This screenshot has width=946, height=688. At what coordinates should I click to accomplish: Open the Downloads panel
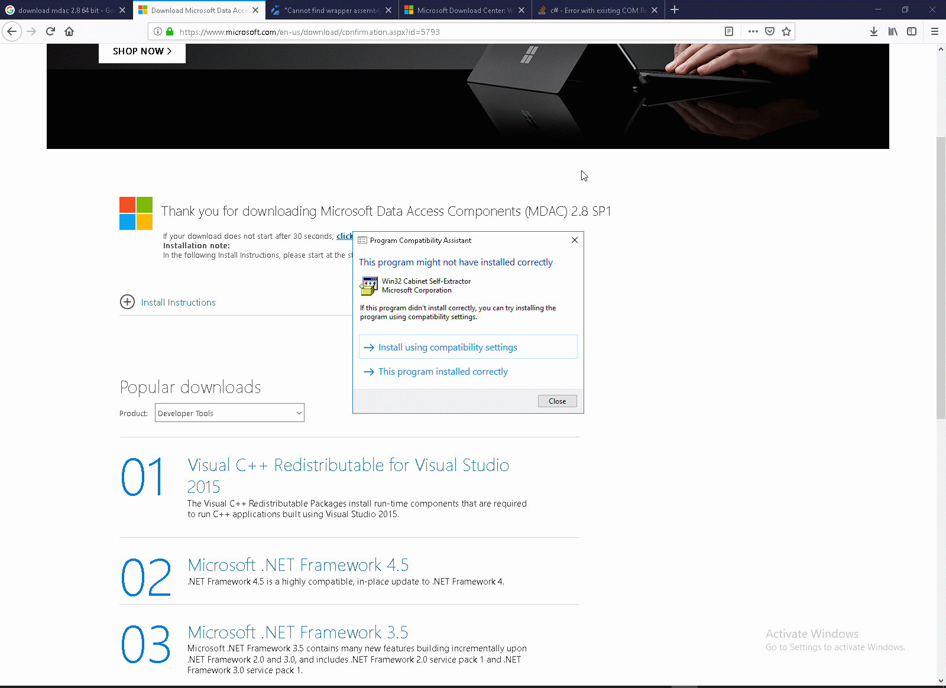[x=874, y=31]
